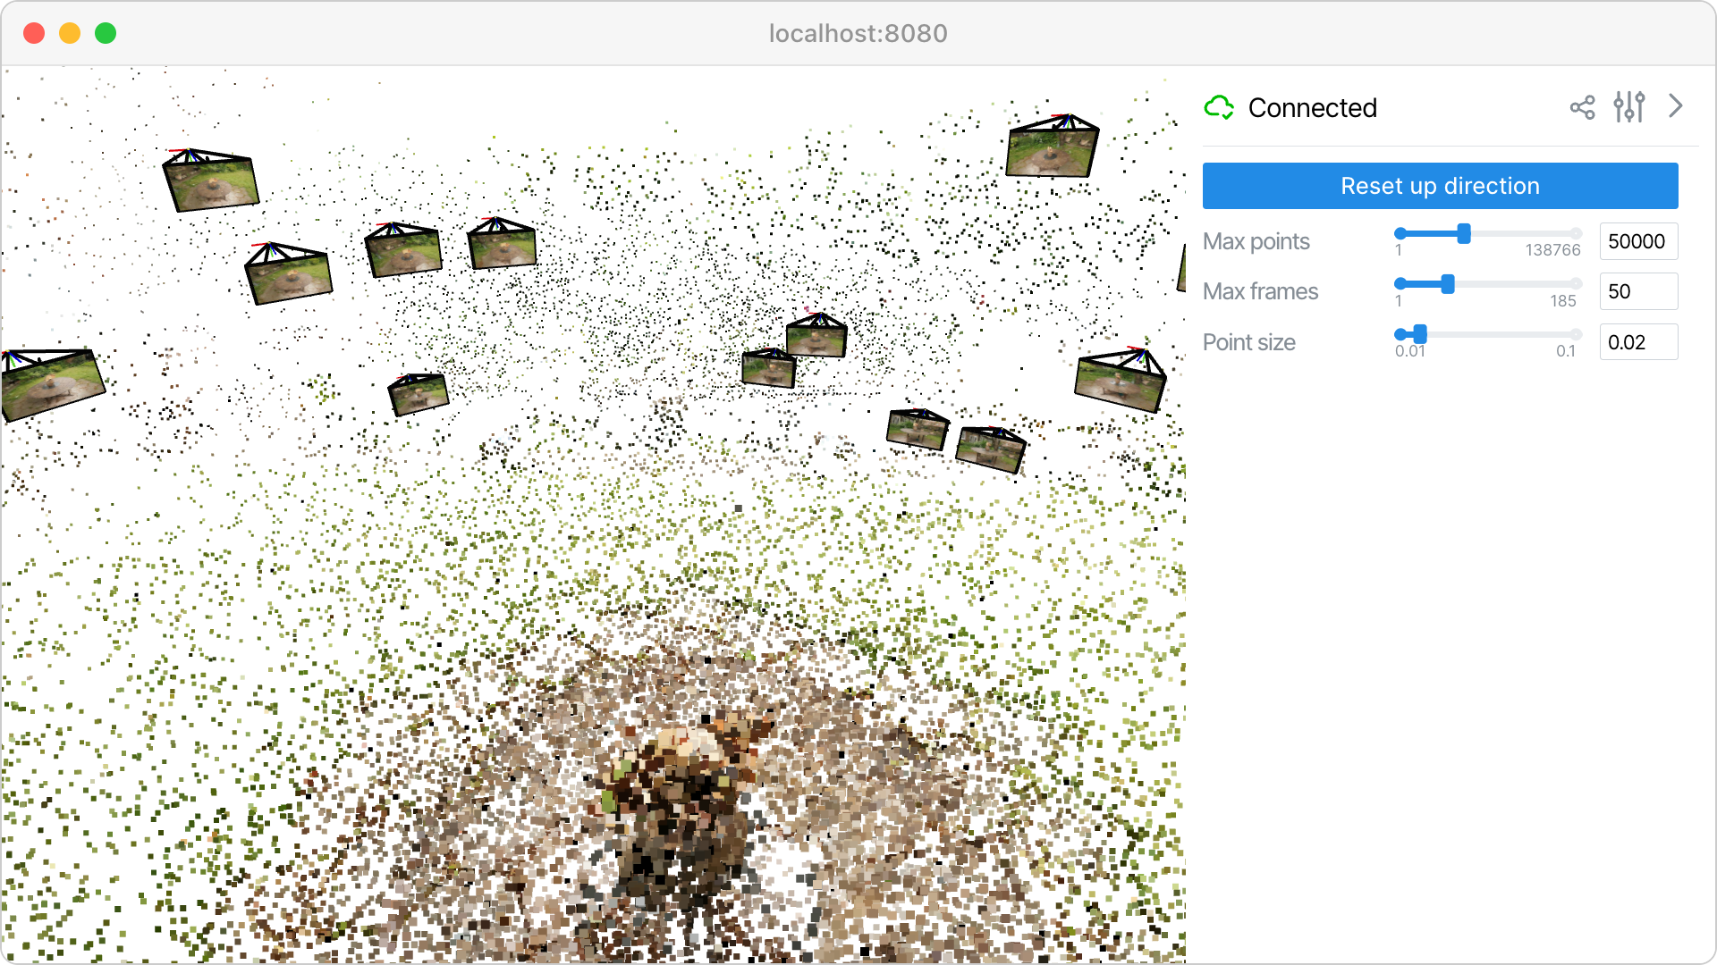Click the Max frames slider handle
Screen dimensions: 1717x965
pyautogui.click(x=1448, y=284)
